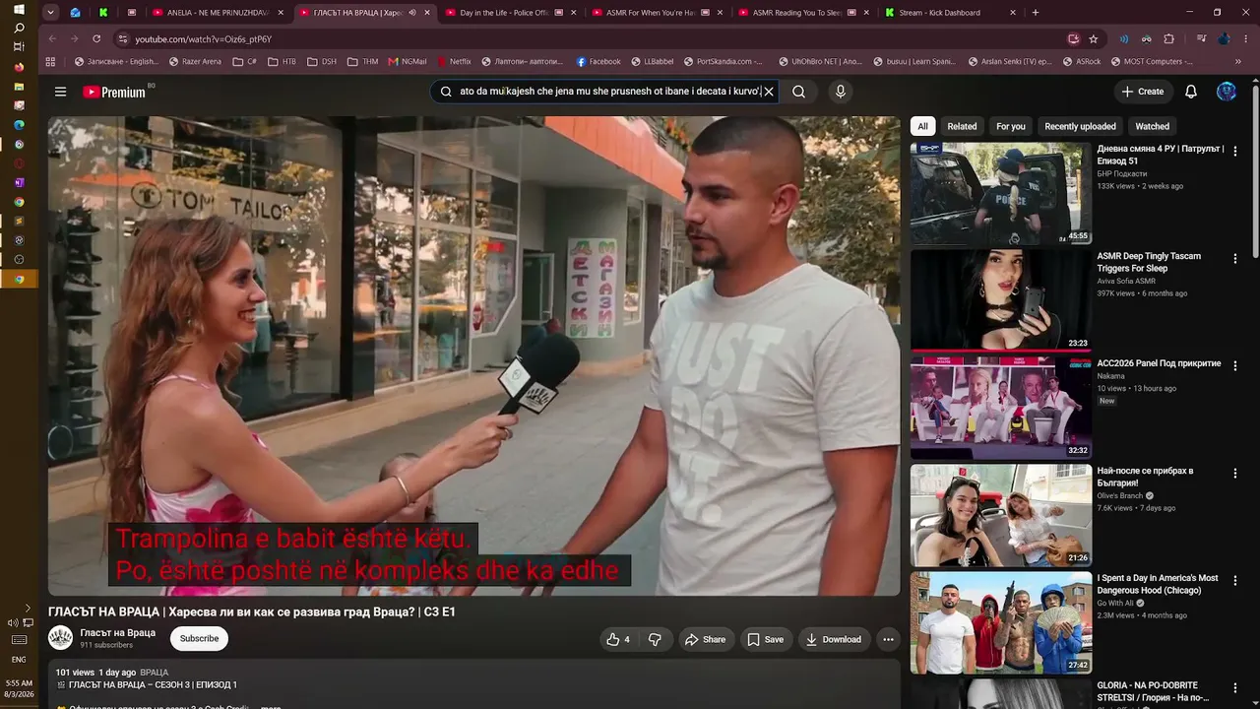Open Chrome tab search dropdown
This screenshot has height=709, width=1260.
[x=51, y=13]
